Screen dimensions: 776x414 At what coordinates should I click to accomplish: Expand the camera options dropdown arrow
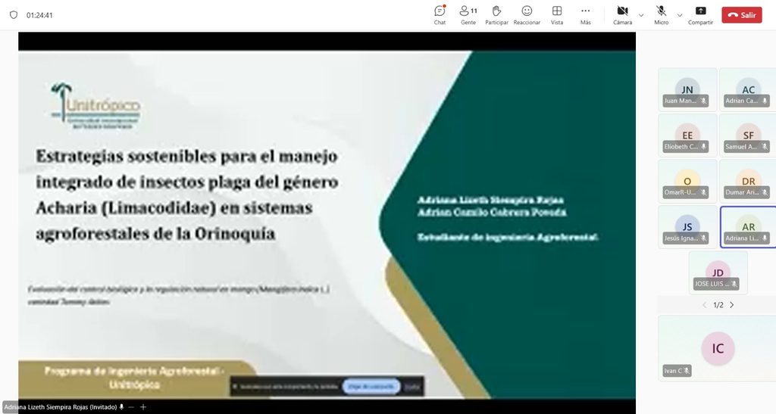641,15
